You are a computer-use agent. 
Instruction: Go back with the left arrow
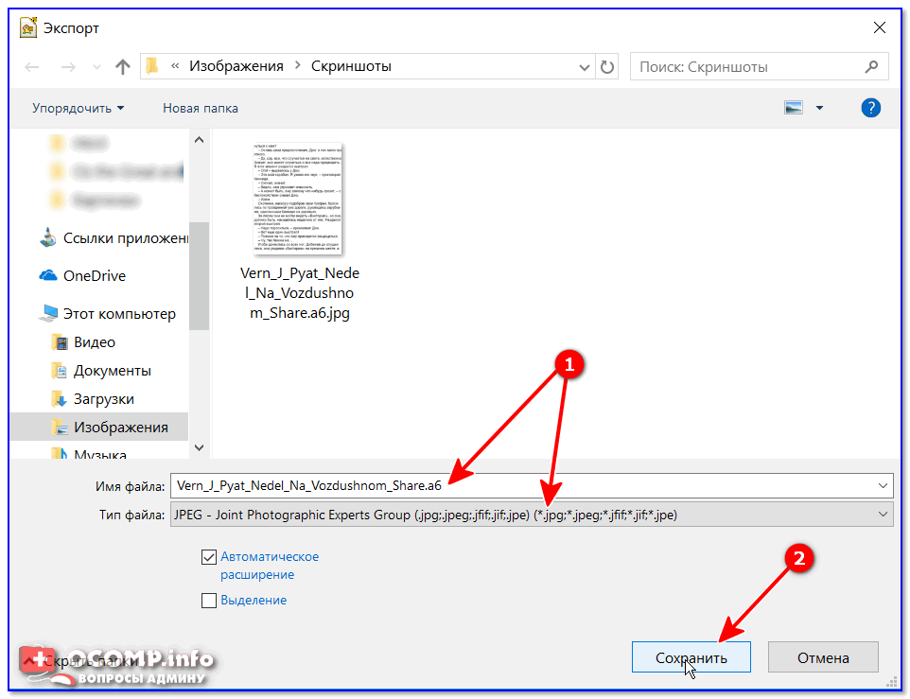[x=32, y=67]
